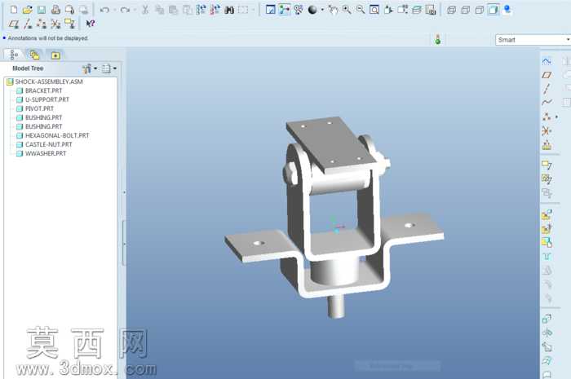Click the shaded sphere appearance icon

312,10
